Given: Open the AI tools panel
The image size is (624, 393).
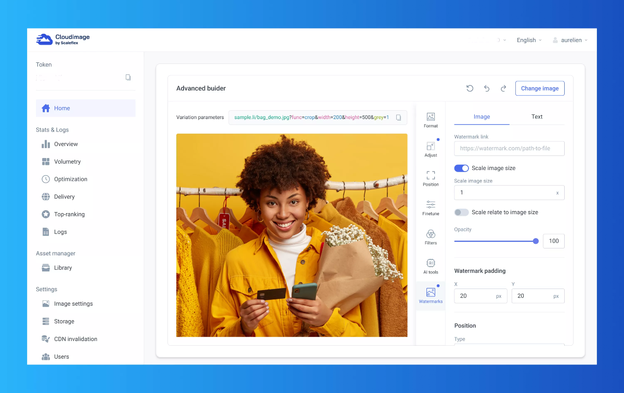Looking at the screenshot, I should [431, 266].
